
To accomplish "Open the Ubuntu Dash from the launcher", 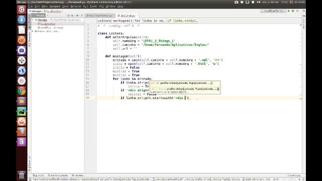I will point(22,10).
